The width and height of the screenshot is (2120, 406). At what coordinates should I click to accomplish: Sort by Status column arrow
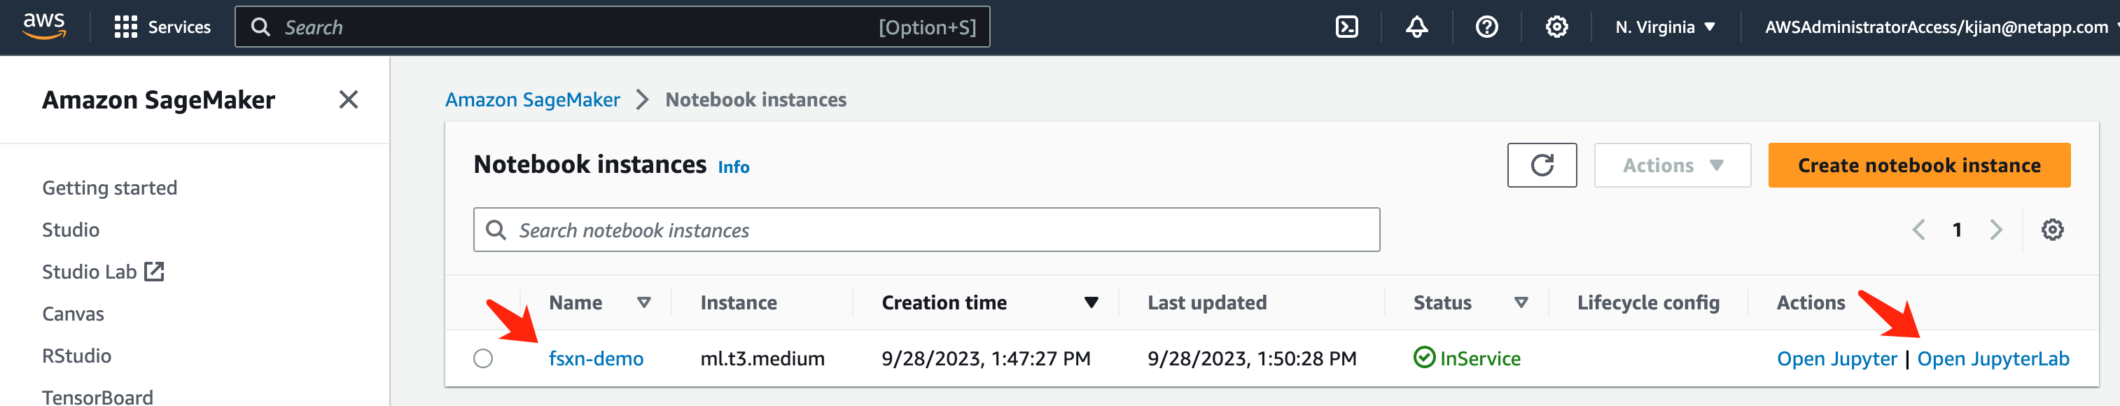[x=1521, y=302]
